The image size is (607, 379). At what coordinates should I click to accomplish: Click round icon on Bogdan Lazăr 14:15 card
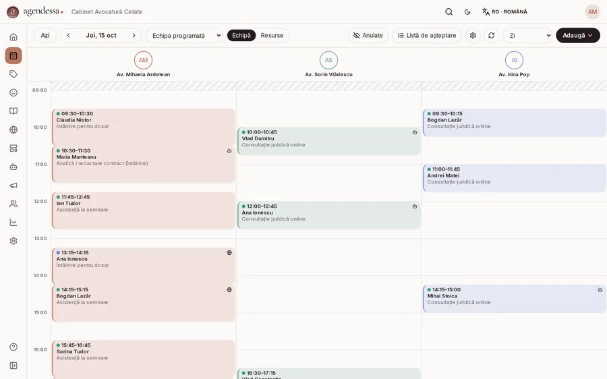tap(229, 290)
